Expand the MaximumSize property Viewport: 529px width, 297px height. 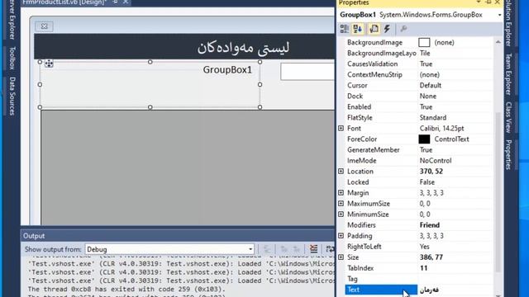[341, 204]
